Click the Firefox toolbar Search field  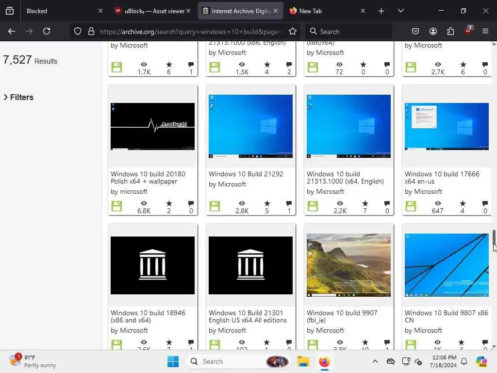tap(348, 32)
